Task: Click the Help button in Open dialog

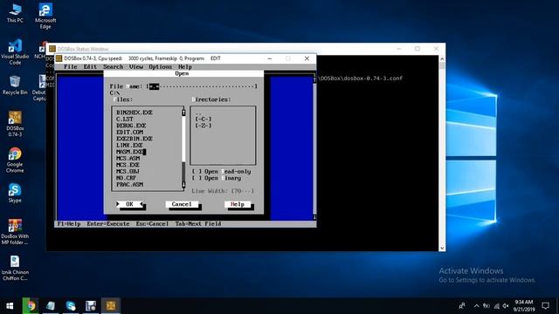Action: pos(238,204)
